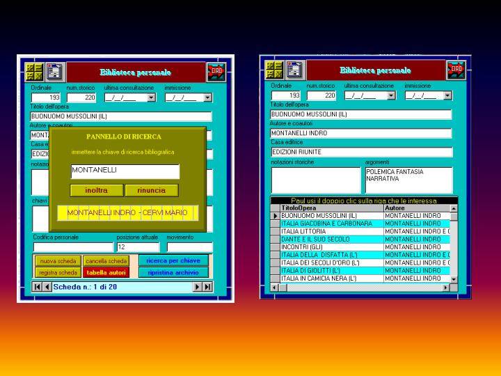Open immissione date dropdown in right window

click(447, 95)
